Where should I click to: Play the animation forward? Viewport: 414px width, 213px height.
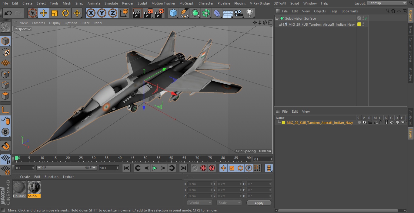pyautogui.click(x=155, y=168)
